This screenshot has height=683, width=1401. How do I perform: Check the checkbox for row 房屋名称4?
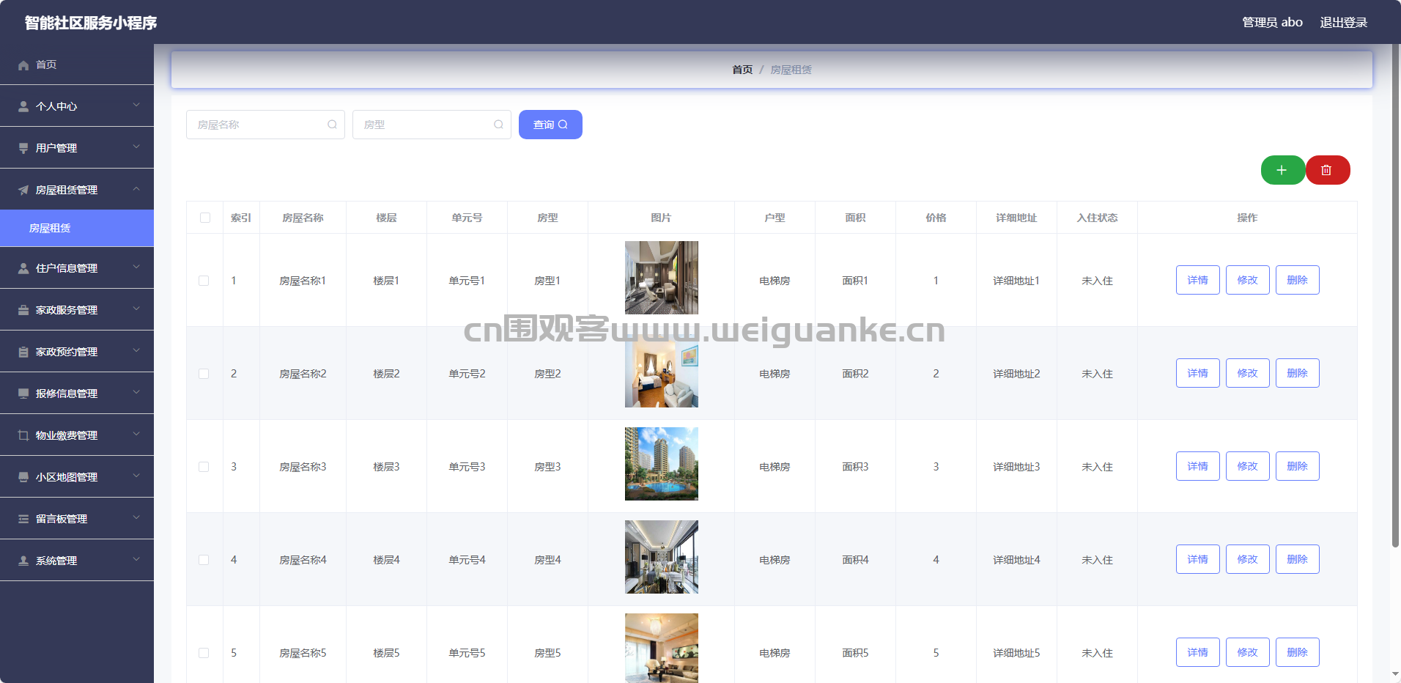point(204,560)
